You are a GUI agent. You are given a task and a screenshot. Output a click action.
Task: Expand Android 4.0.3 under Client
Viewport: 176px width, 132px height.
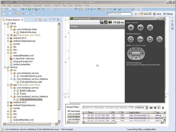coord(8,38)
